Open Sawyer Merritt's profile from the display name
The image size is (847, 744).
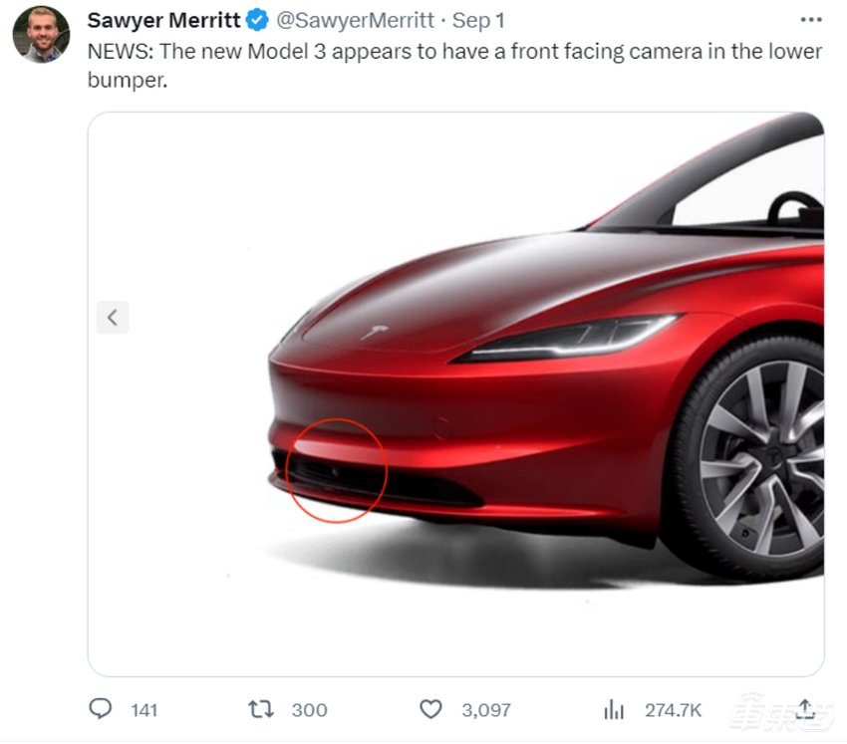click(162, 19)
